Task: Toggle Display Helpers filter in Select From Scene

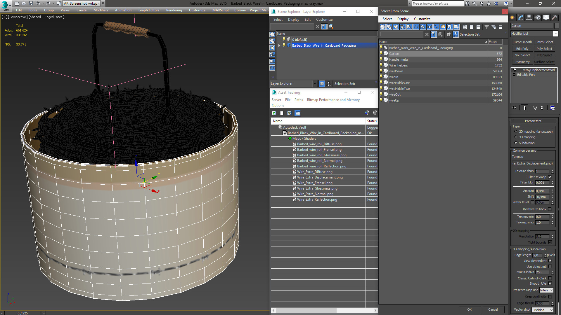Action: pos(409,27)
